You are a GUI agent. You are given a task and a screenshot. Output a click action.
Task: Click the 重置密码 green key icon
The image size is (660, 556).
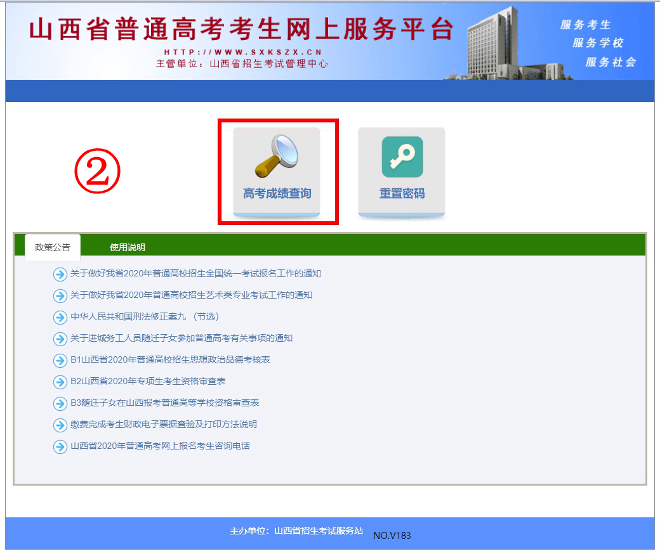pyautogui.click(x=401, y=156)
